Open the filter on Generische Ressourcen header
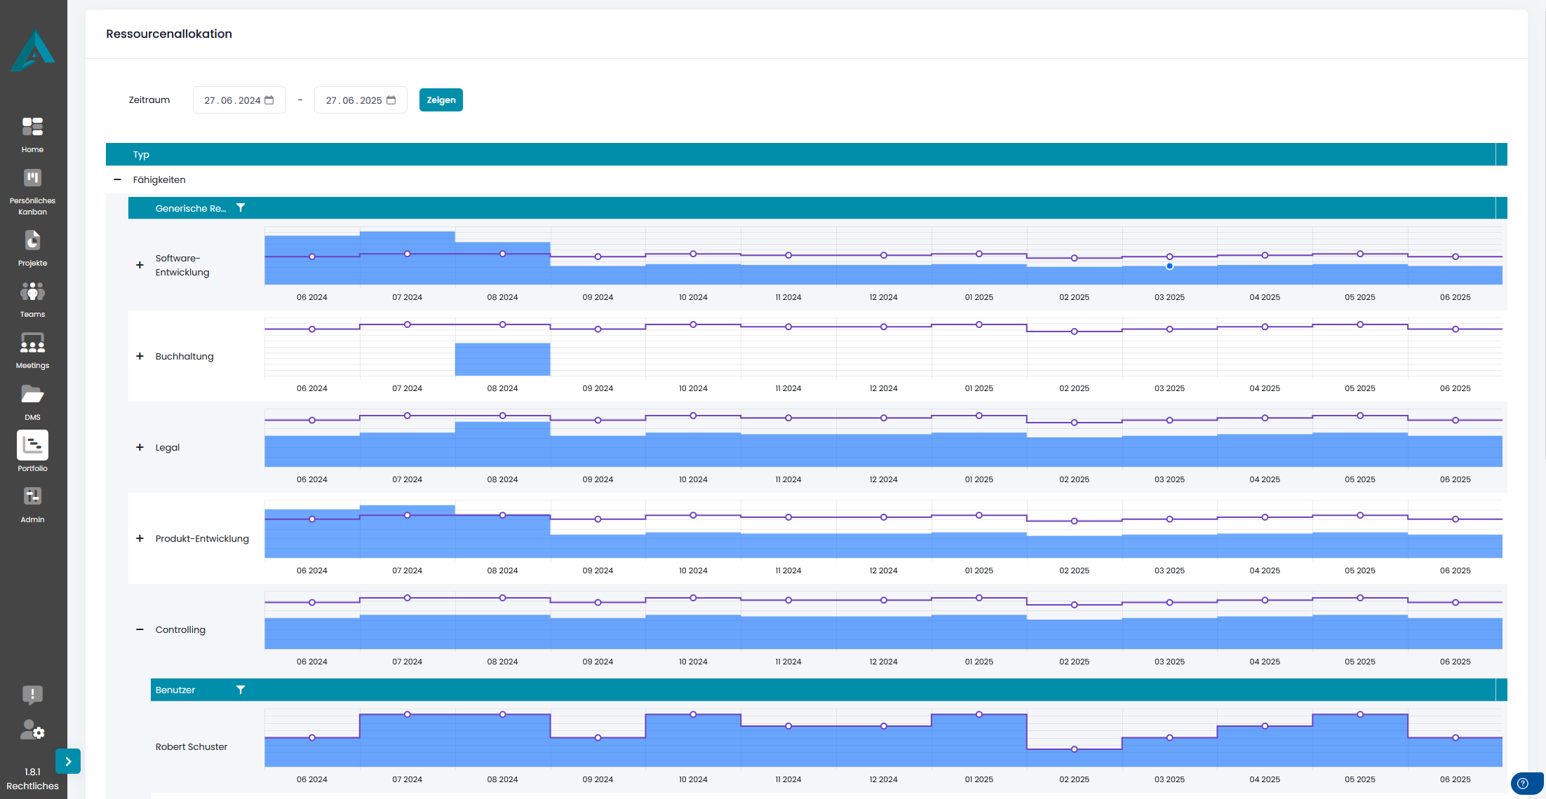1546x799 pixels. pos(241,207)
